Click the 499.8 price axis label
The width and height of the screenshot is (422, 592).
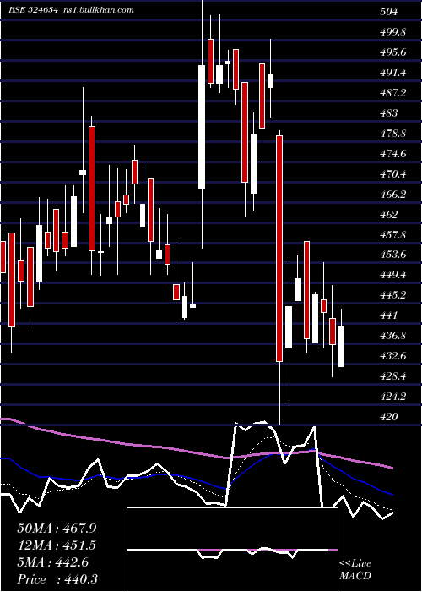393,32
